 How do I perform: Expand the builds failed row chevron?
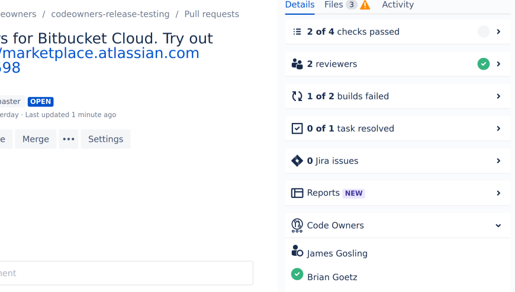click(x=498, y=96)
